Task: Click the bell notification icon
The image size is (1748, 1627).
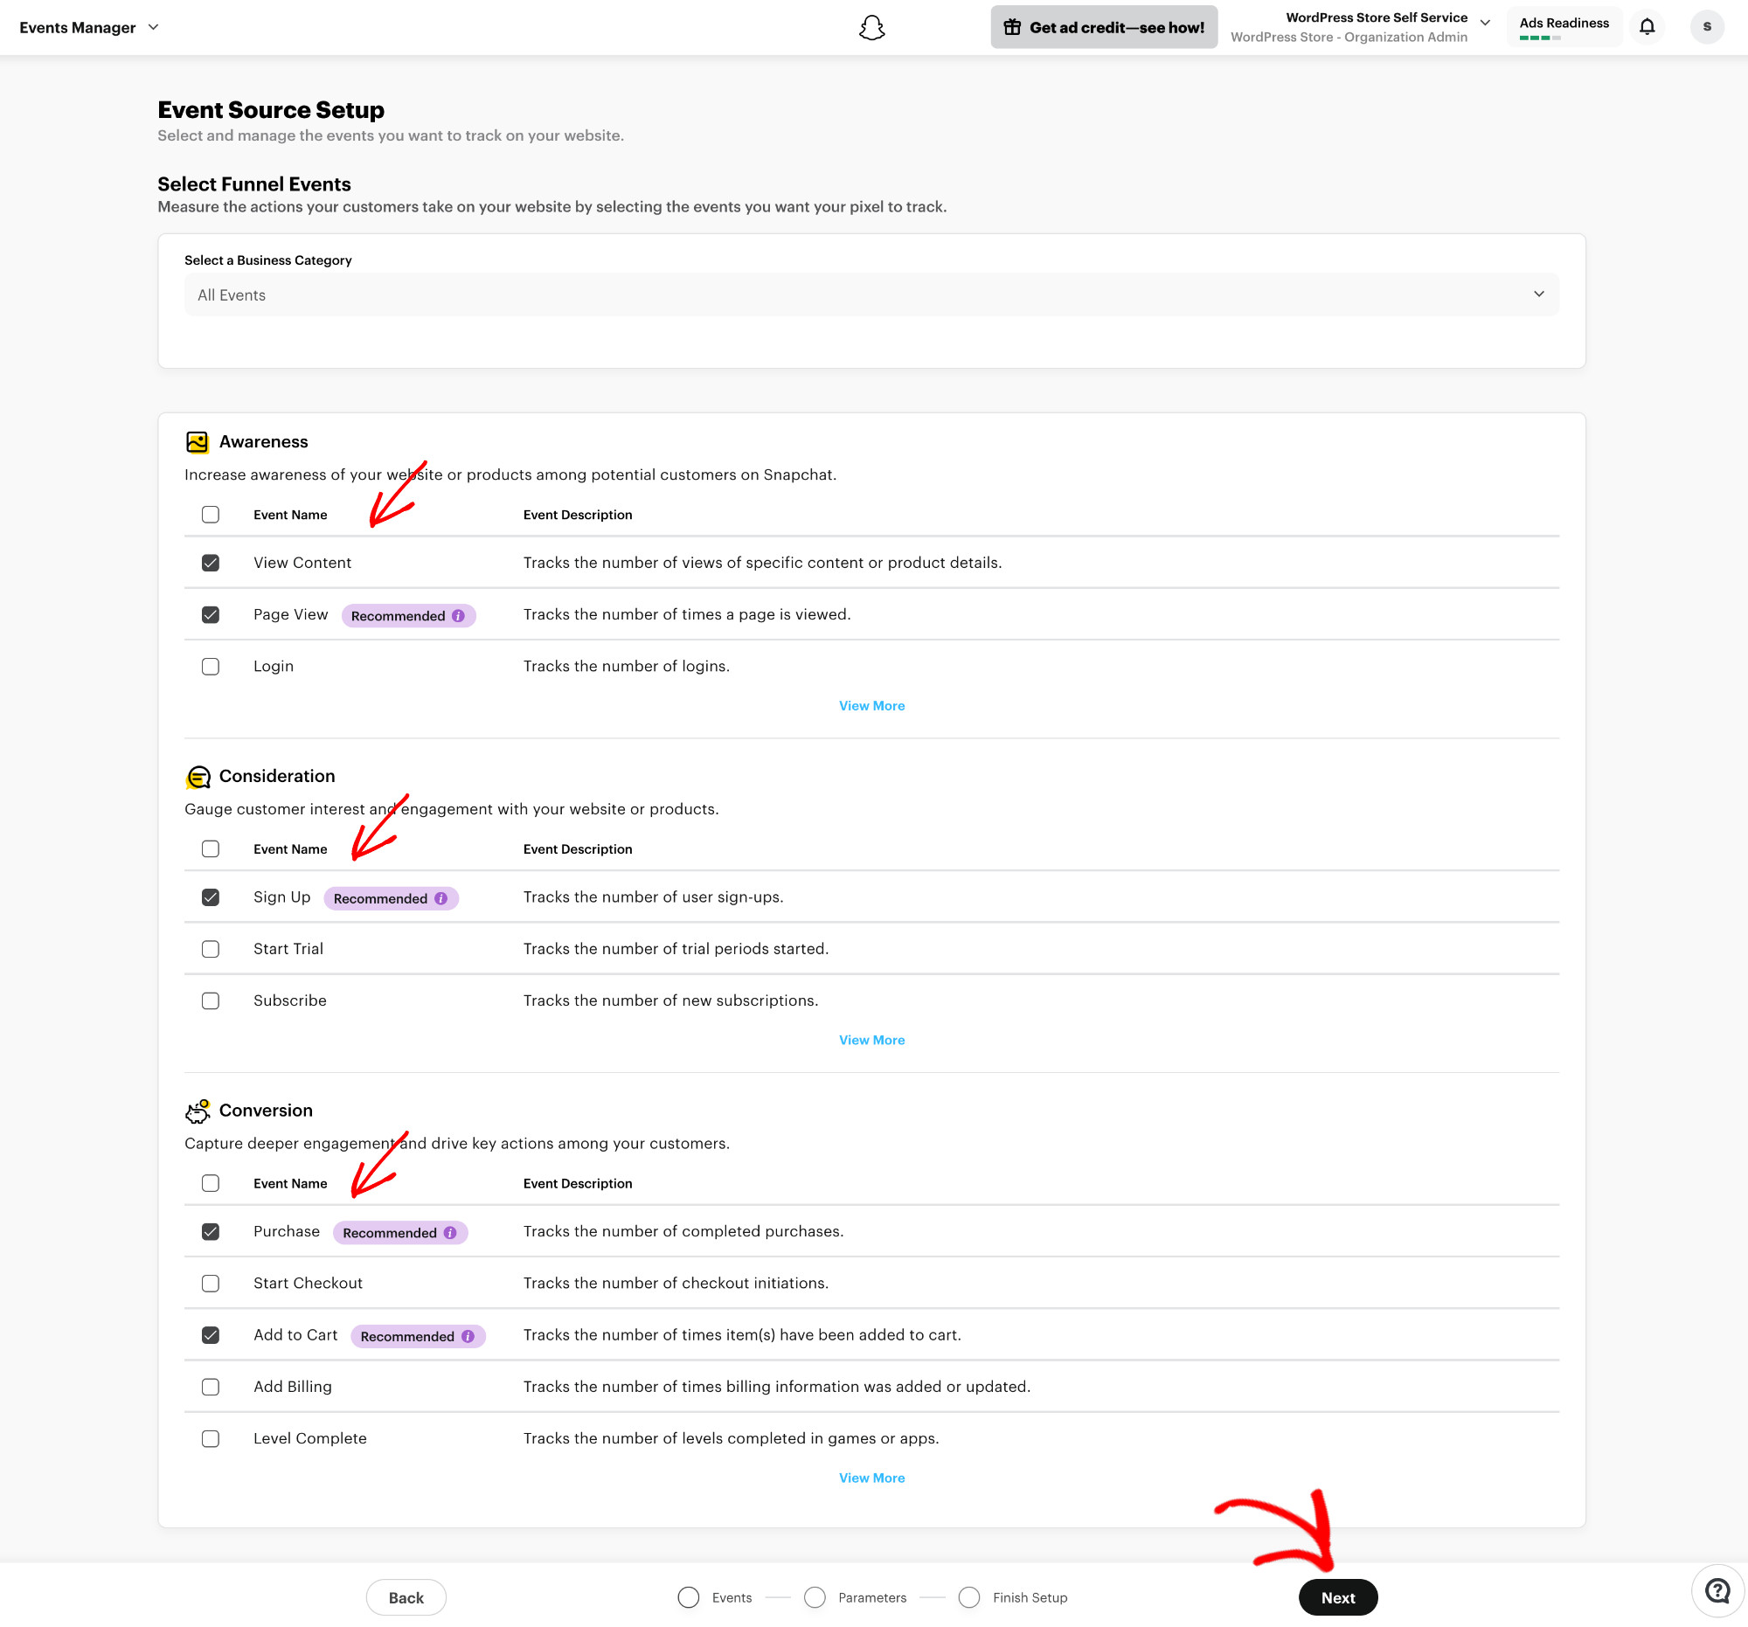Action: click(1654, 26)
